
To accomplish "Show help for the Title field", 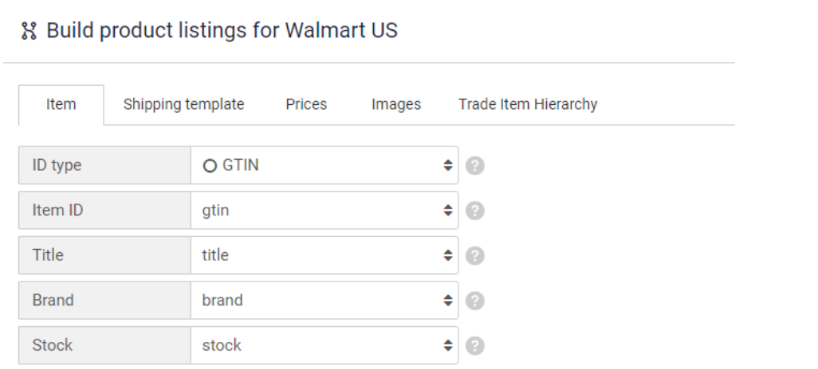I will 474,255.
